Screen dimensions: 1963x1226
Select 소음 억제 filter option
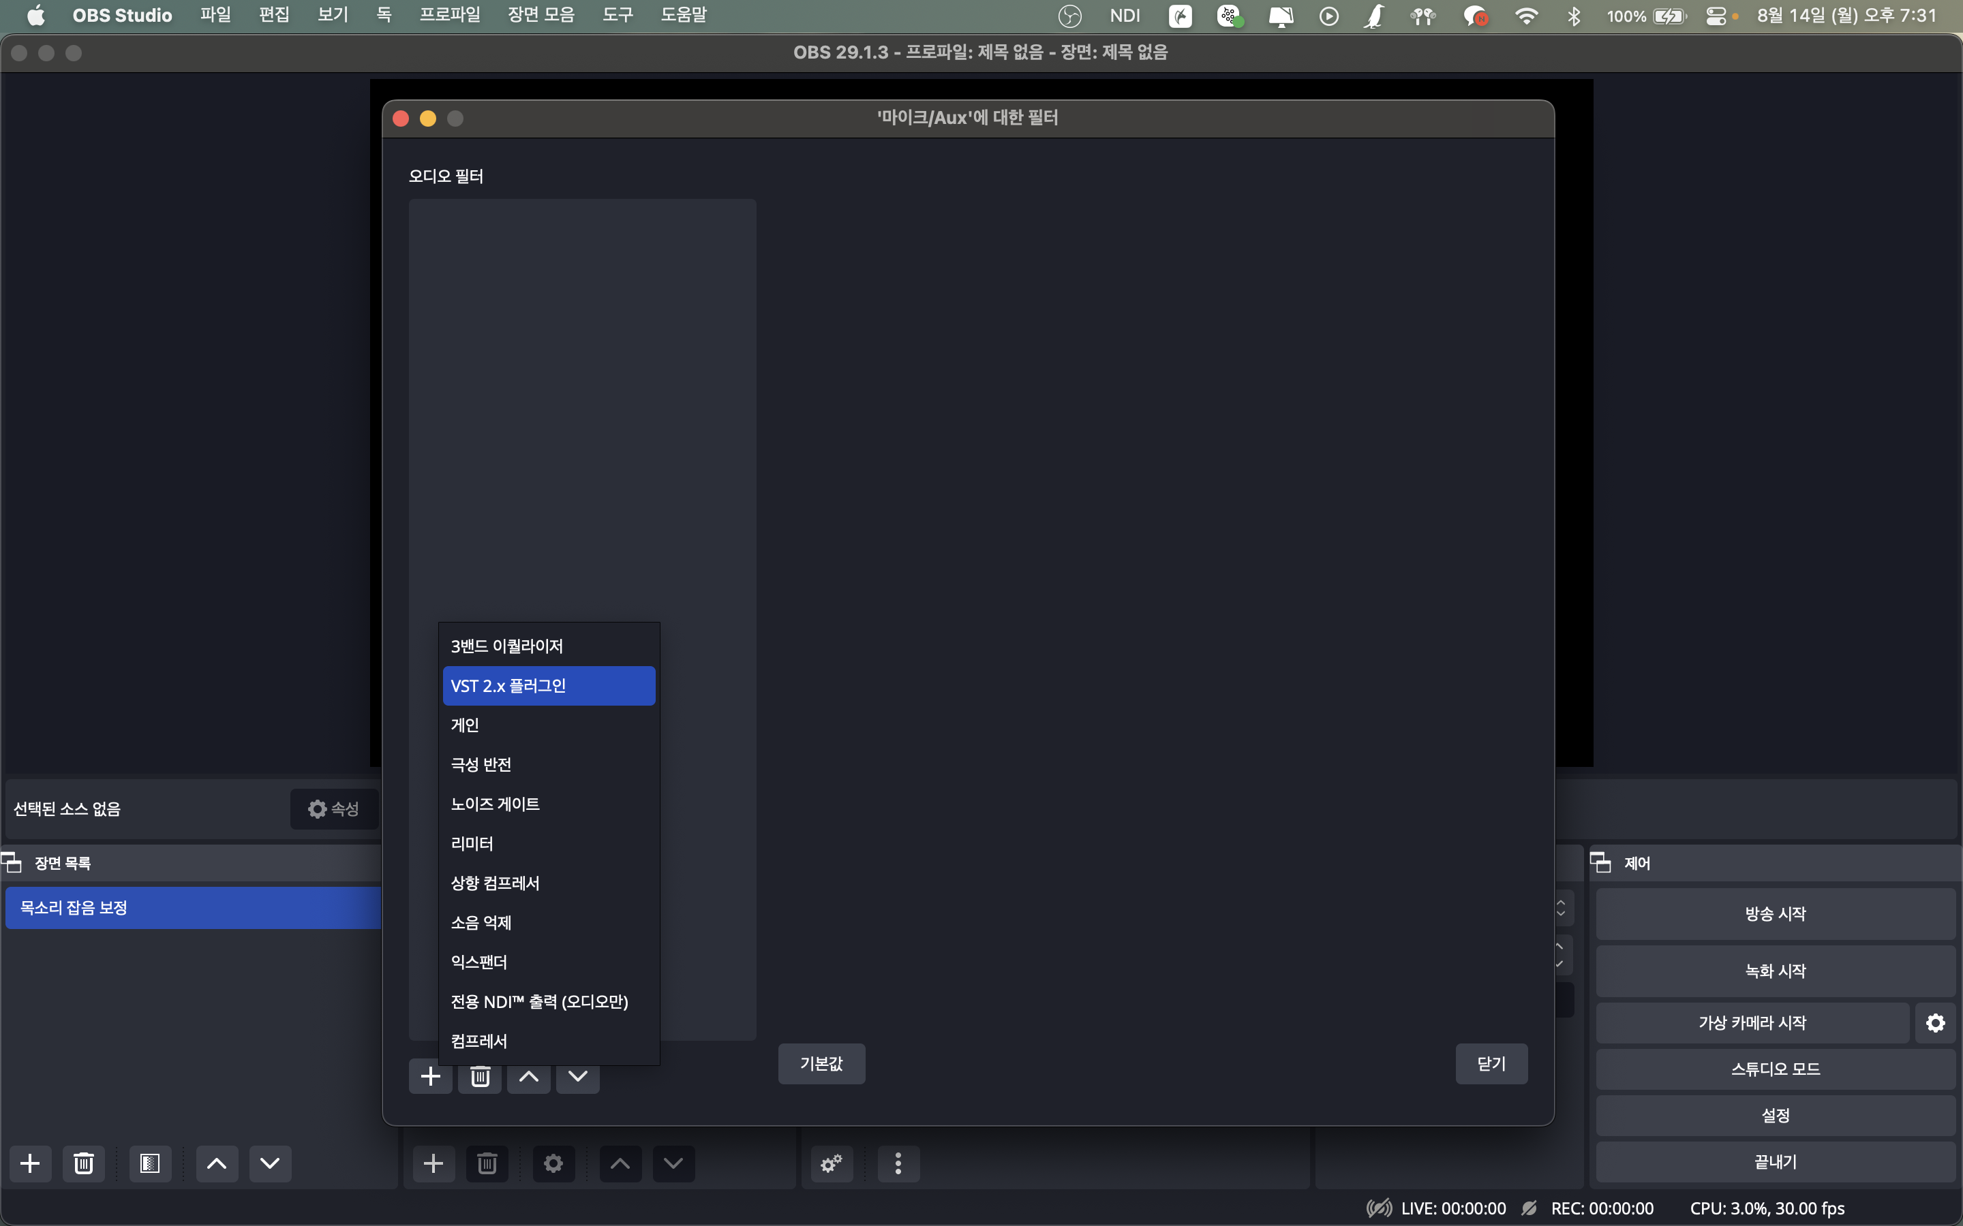pos(549,923)
